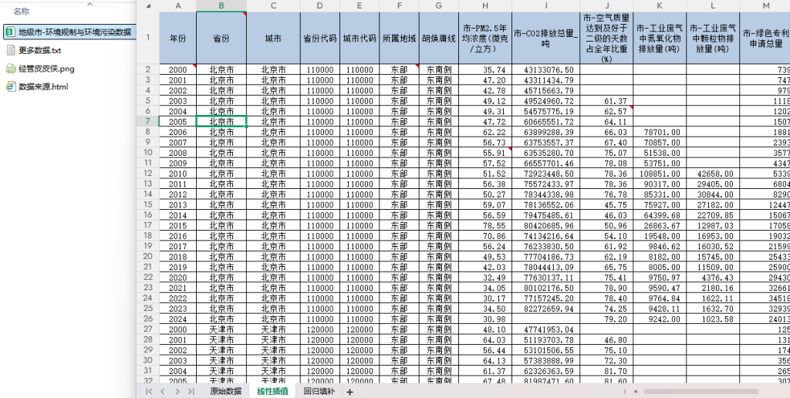The width and height of the screenshot is (790, 398).
Task: Click the 年份 header cell
Action: coord(178,38)
